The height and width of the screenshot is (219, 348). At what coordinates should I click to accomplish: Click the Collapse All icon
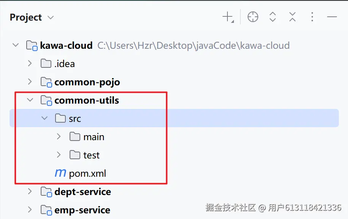point(292,17)
